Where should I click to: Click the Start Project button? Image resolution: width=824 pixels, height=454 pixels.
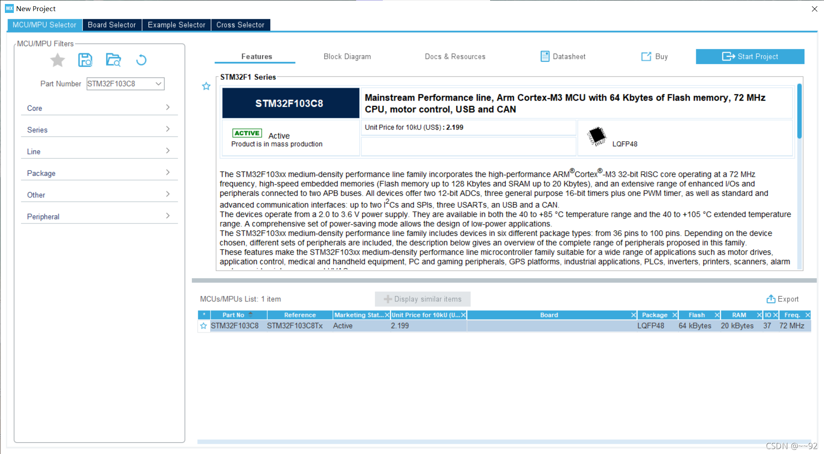750,57
